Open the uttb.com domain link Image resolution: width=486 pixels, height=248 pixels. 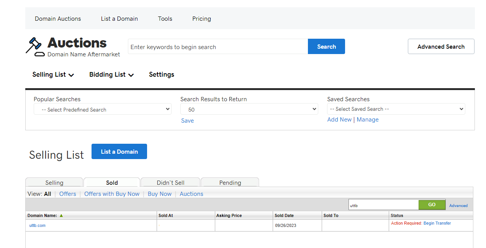[38, 225]
